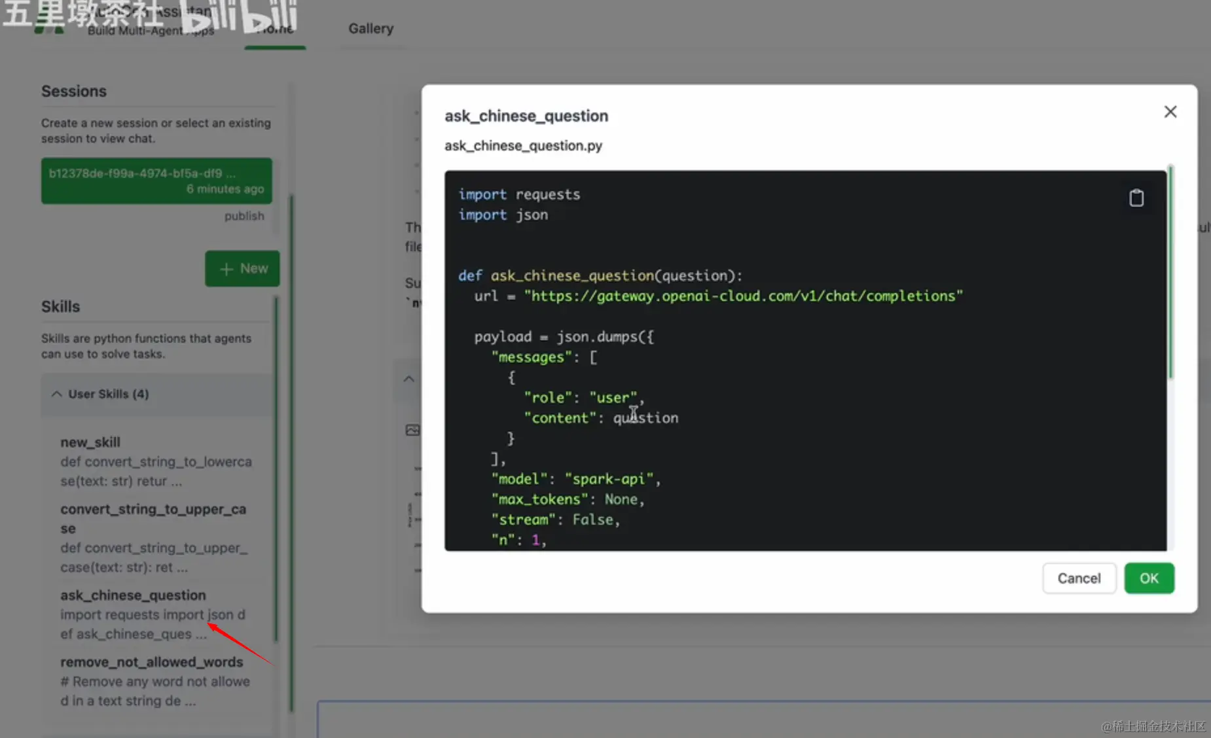Screen dimensions: 1211x738
Task: Open the new_skill skill
Action: point(156,461)
